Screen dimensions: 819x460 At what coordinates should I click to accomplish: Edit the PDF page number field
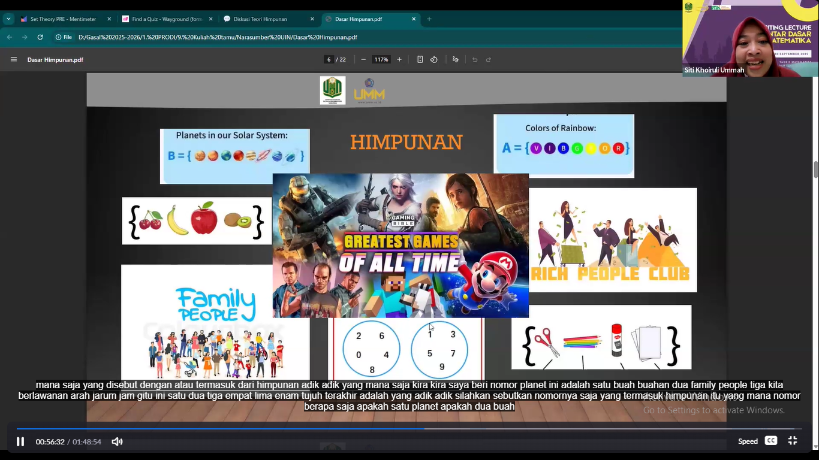(x=329, y=59)
